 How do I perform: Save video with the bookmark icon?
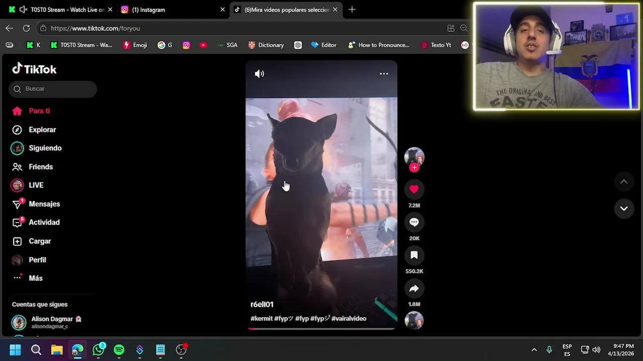[x=414, y=255]
